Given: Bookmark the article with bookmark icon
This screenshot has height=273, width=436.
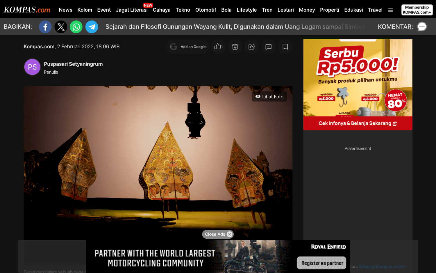Looking at the screenshot, I should (x=285, y=47).
